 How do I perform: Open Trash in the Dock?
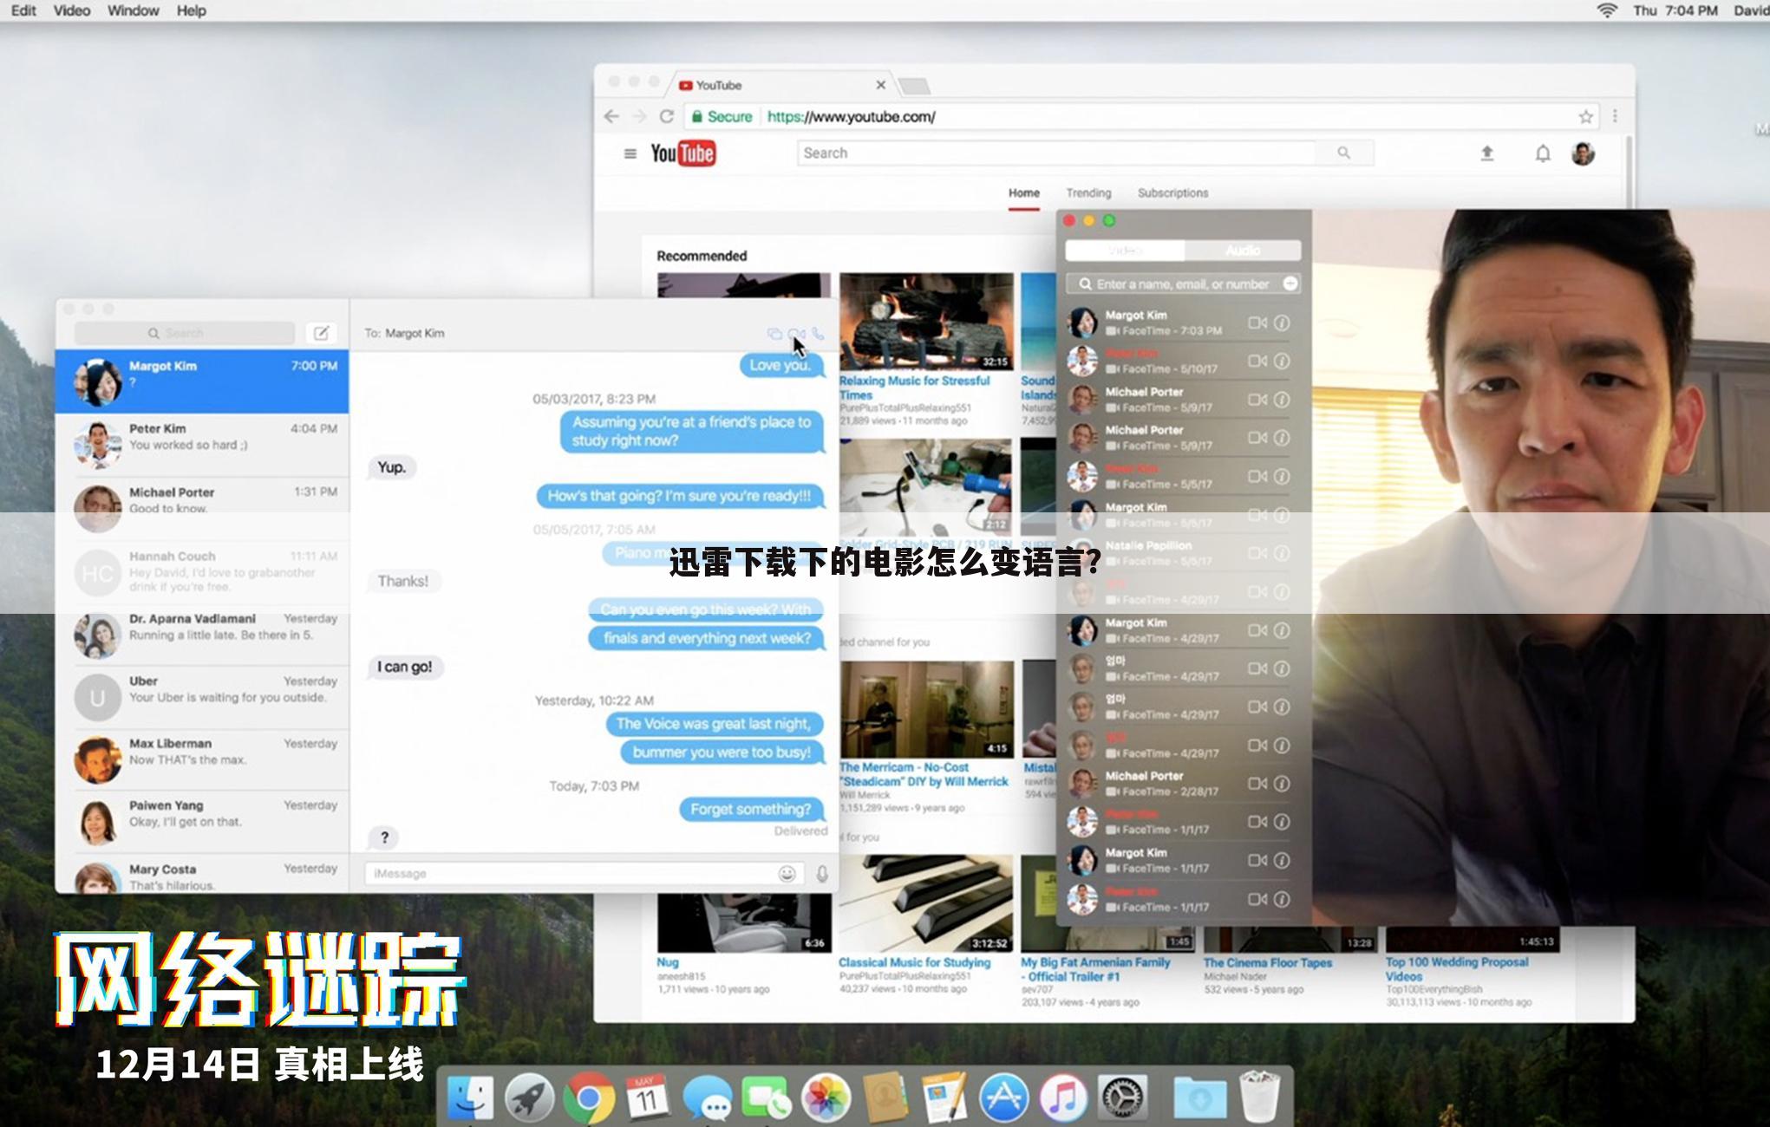click(1259, 1097)
